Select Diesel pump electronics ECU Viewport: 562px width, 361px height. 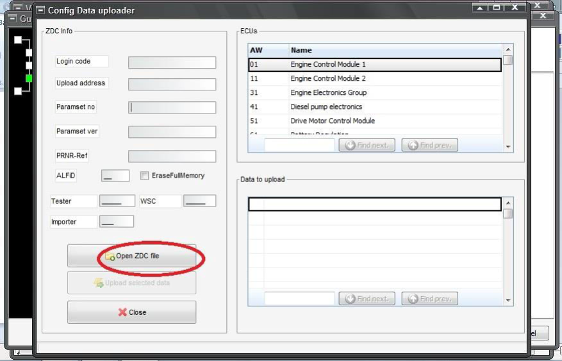pyautogui.click(x=374, y=106)
